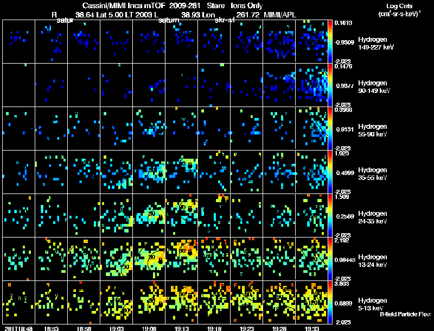Click the '0.3968' colorbar value
The width and height of the screenshot is (434, 331).
[x=343, y=110]
